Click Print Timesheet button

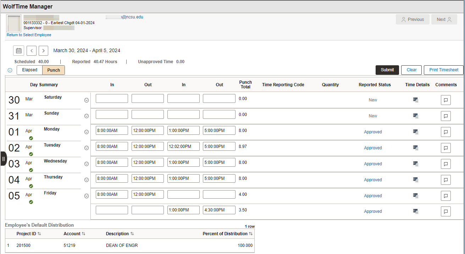(x=444, y=70)
